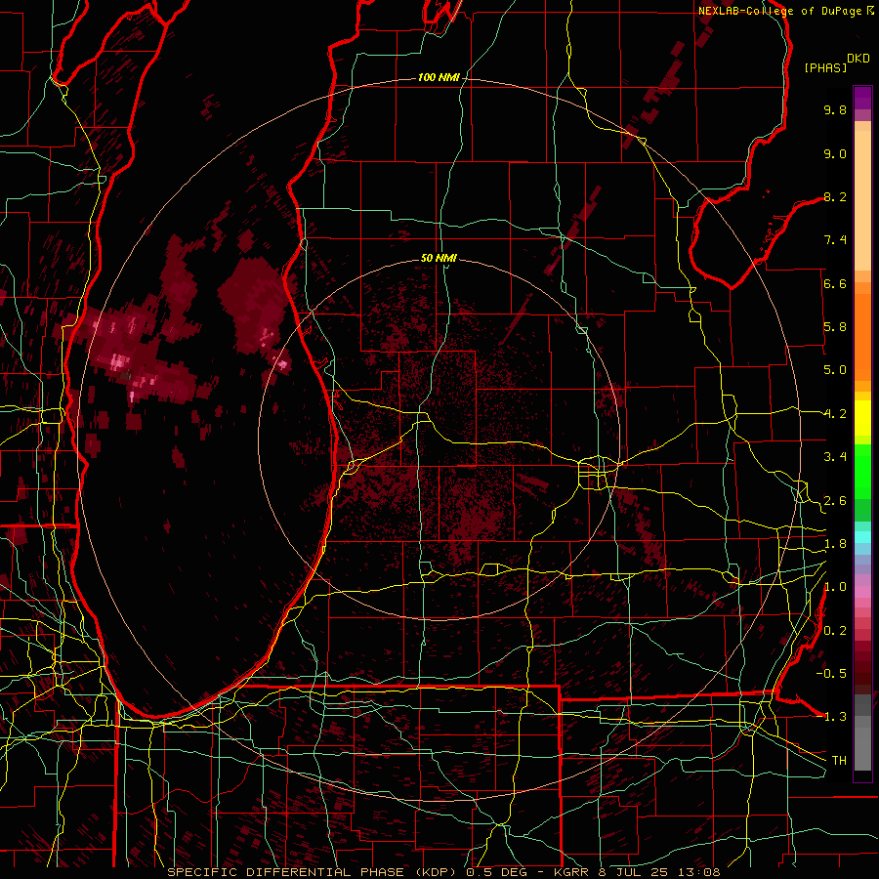Screen dimensions: 879x879
Task: Click the 100 NMI range ring label
Action: click(x=439, y=77)
